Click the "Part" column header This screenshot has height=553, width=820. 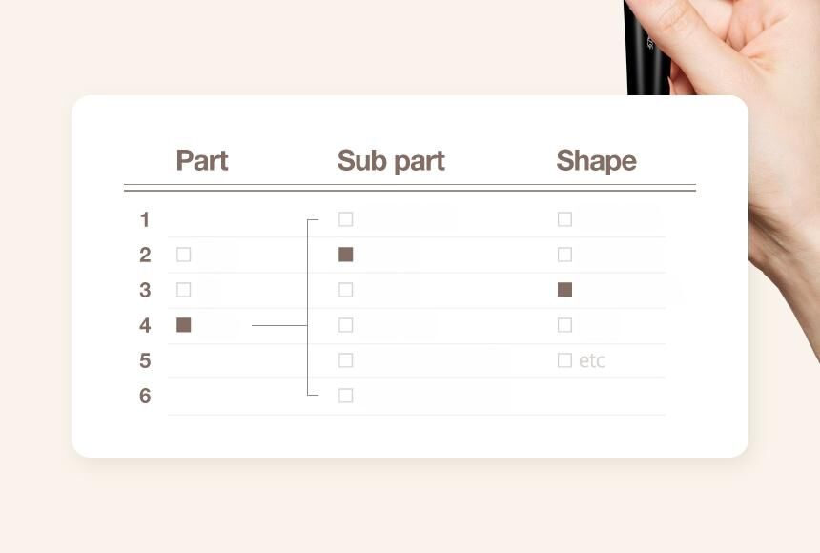[202, 160]
